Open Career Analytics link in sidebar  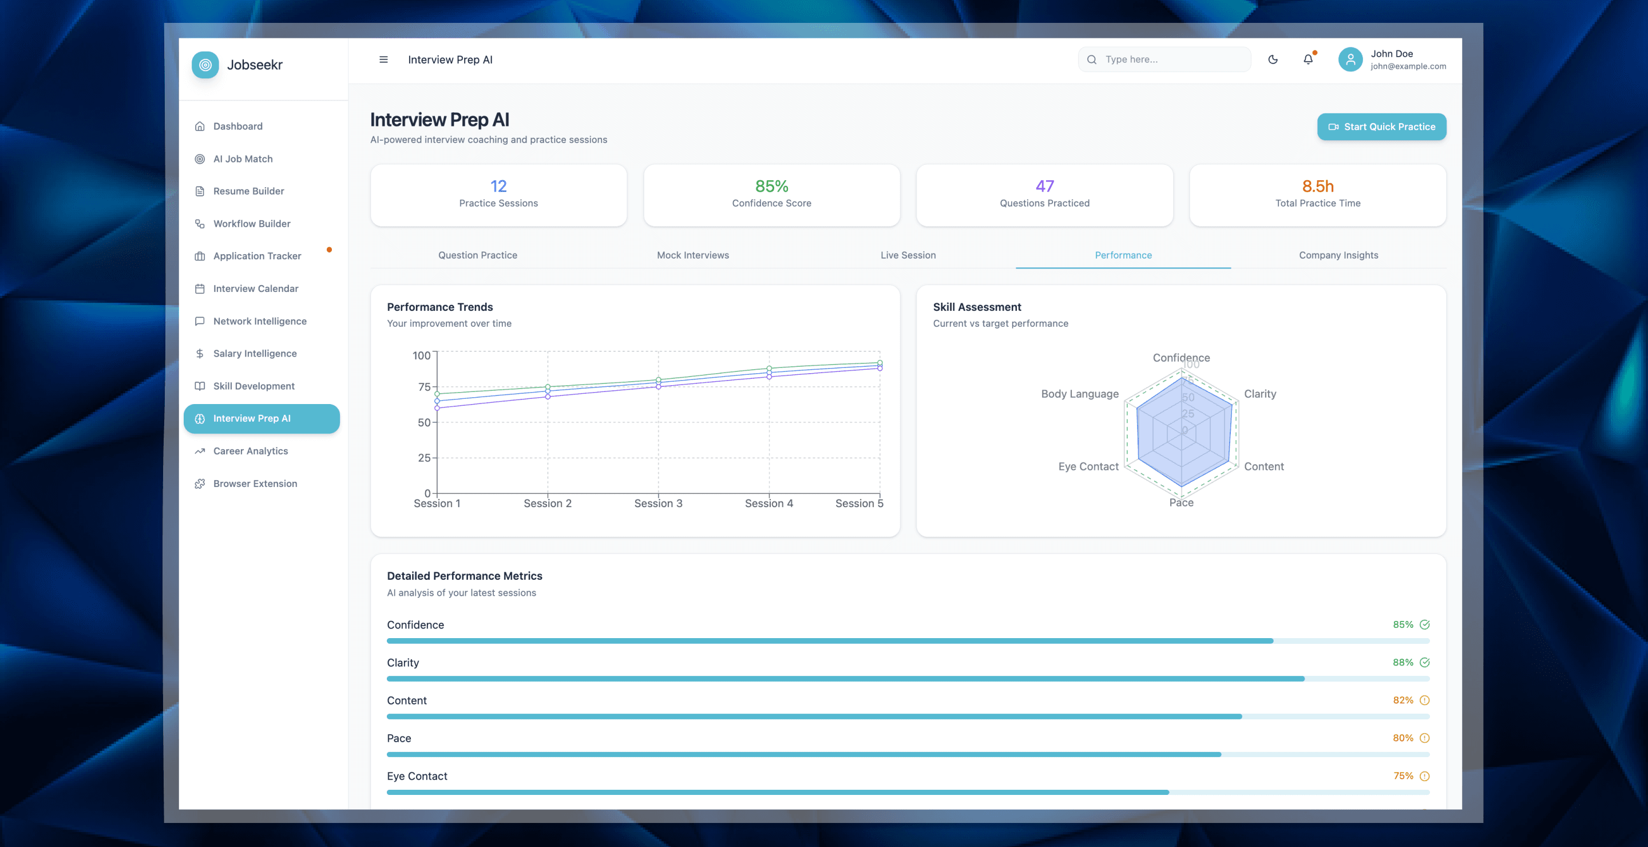point(250,451)
